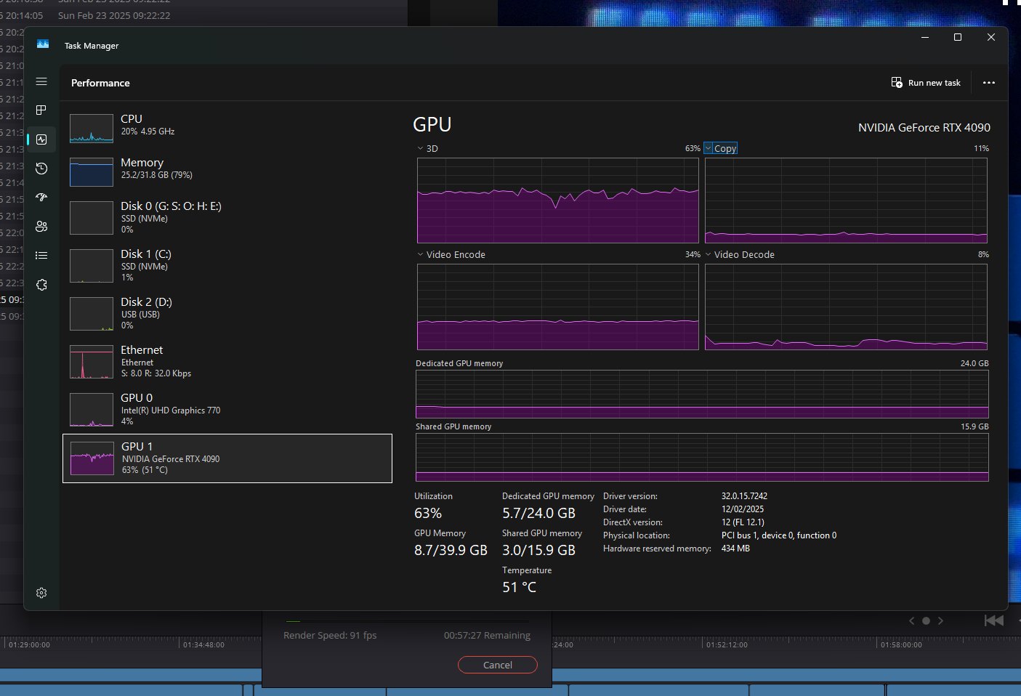Click the "PCI bus 1, device 0, function 0" text
The width and height of the screenshot is (1021, 696).
click(x=779, y=535)
